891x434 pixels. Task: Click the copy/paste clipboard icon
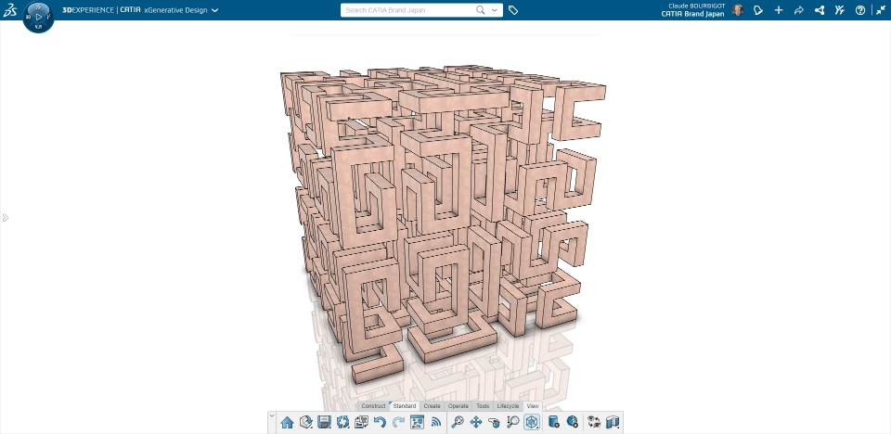(x=361, y=422)
